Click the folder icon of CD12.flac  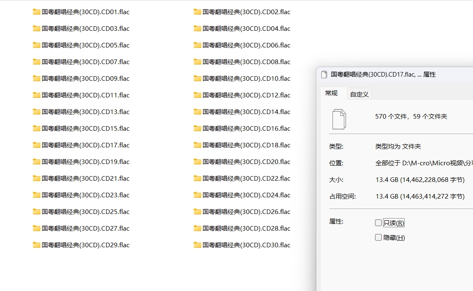(197, 95)
